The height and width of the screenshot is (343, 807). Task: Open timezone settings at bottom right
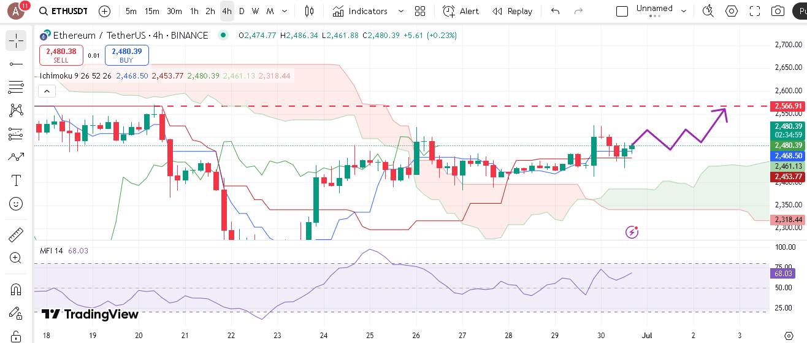pyautogui.click(x=789, y=336)
